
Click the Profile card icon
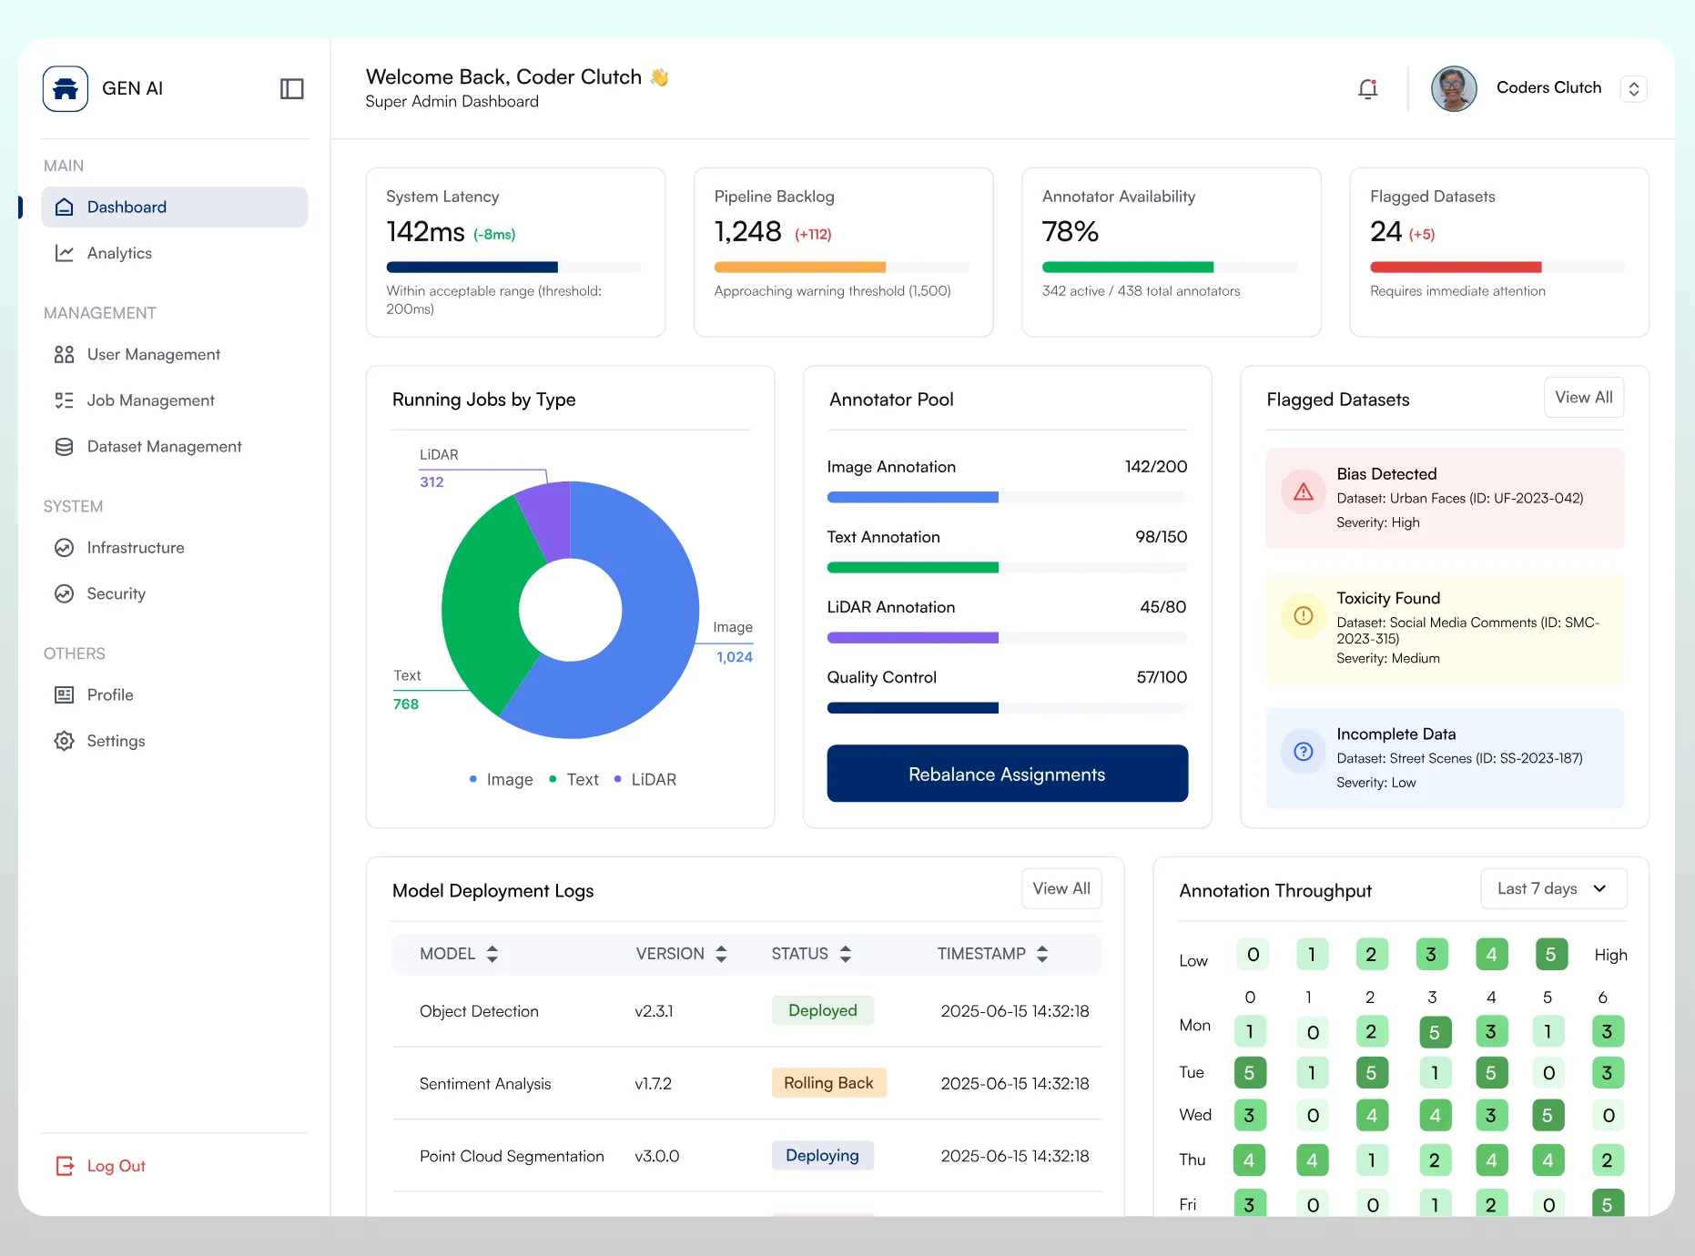click(x=64, y=694)
